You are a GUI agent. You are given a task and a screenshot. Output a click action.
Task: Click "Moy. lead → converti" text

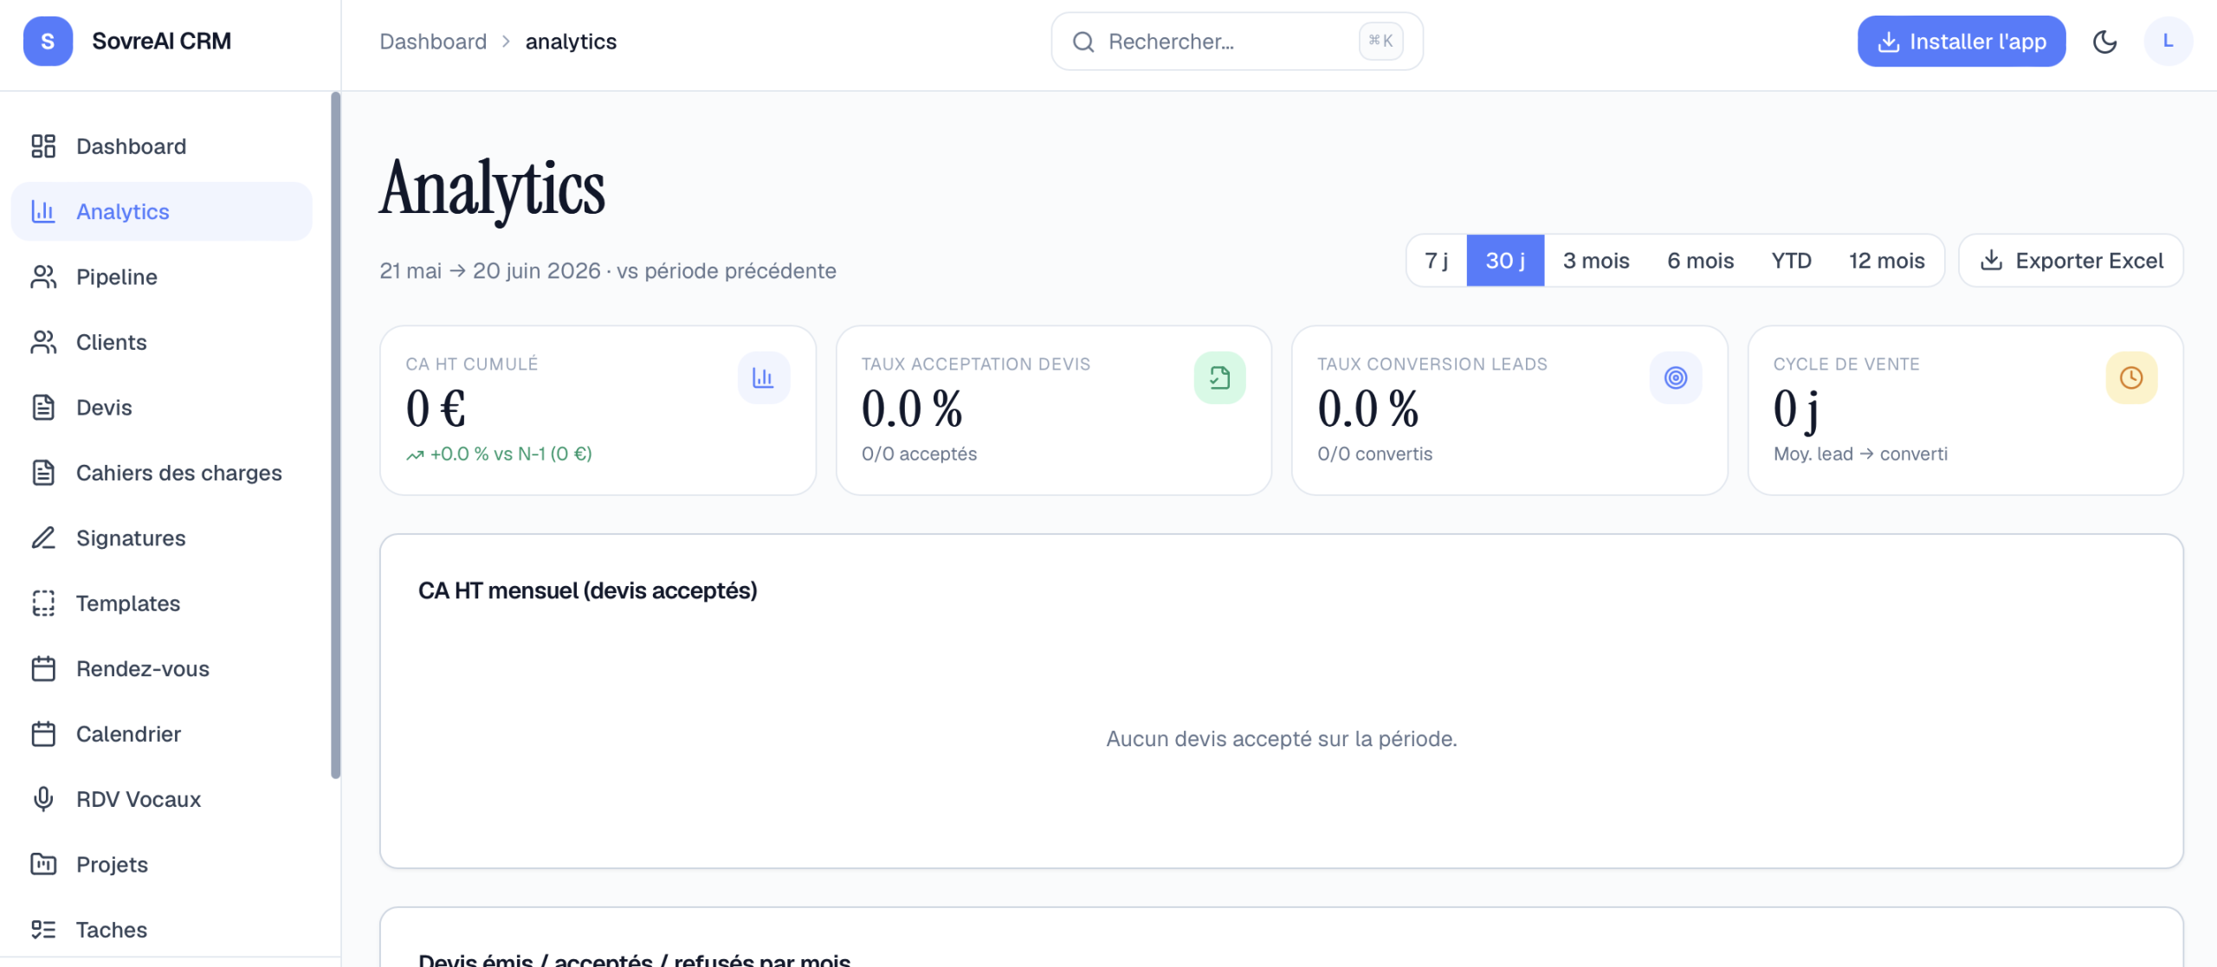(x=1860, y=454)
